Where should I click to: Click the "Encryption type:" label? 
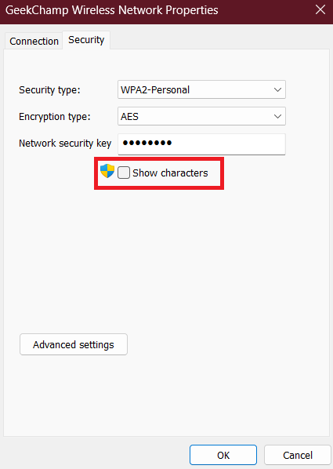(55, 117)
